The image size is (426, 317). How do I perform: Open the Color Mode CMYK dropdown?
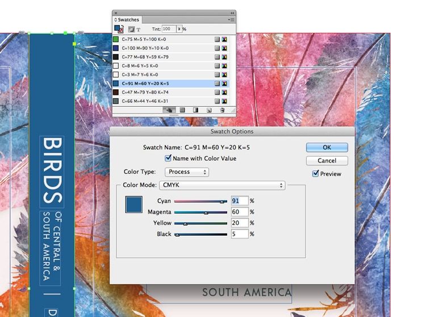pyautogui.click(x=222, y=185)
